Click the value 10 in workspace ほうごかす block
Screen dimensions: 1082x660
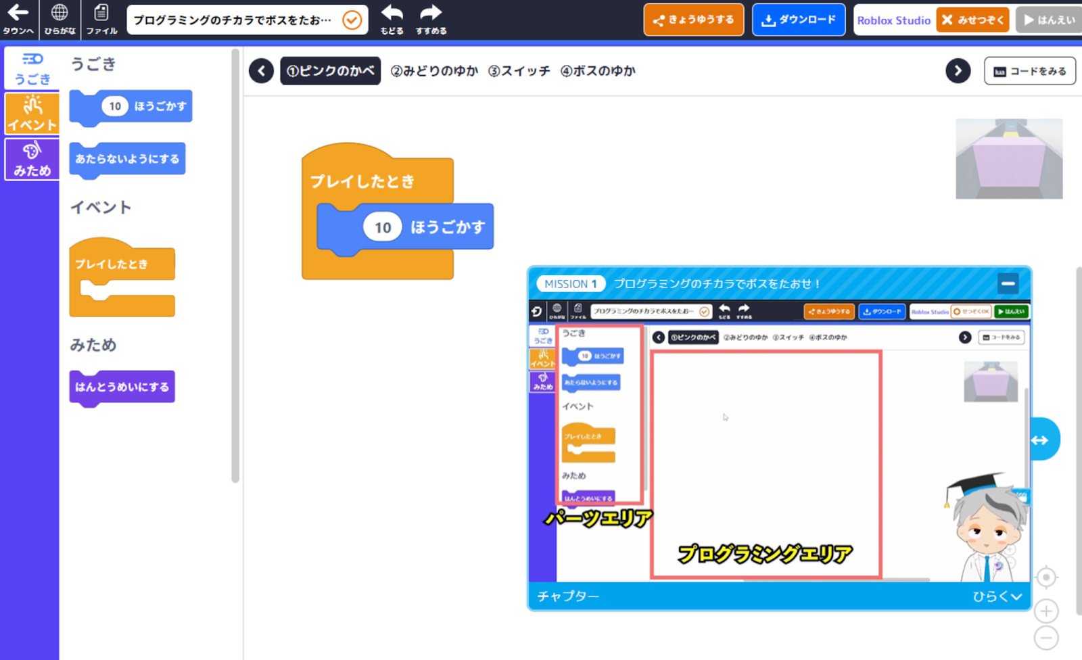[x=383, y=228]
